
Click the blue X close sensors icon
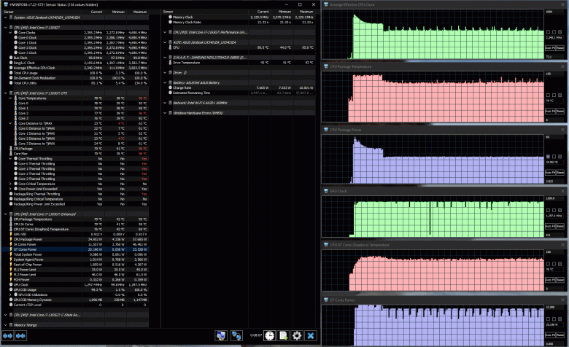(x=311, y=336)
